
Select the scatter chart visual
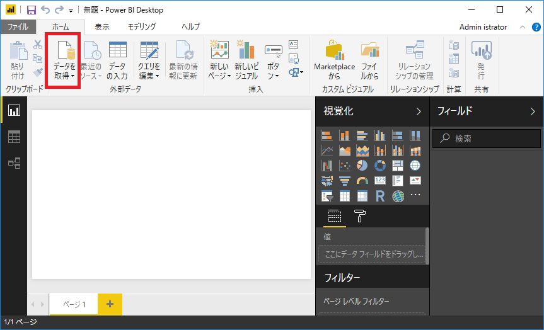click(345, 166)
